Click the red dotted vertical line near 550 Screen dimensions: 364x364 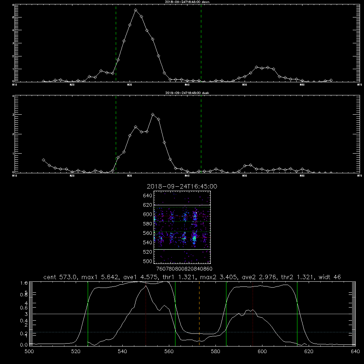(146, 313)
